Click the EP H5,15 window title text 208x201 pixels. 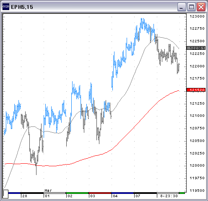[x=22, y=7]
